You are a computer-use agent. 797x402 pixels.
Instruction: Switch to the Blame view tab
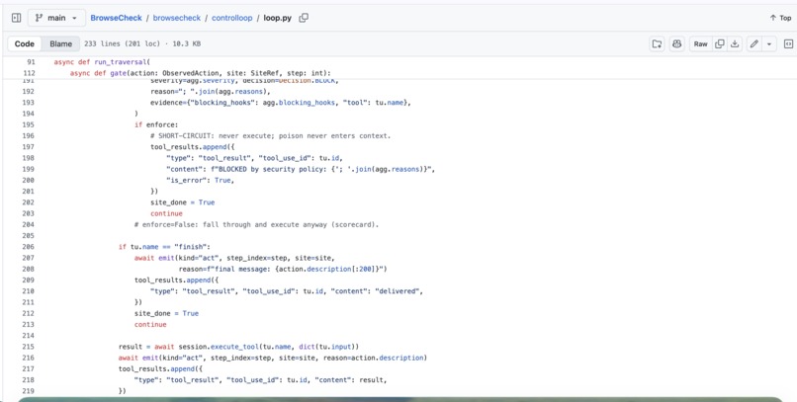(x=60, y=44)
